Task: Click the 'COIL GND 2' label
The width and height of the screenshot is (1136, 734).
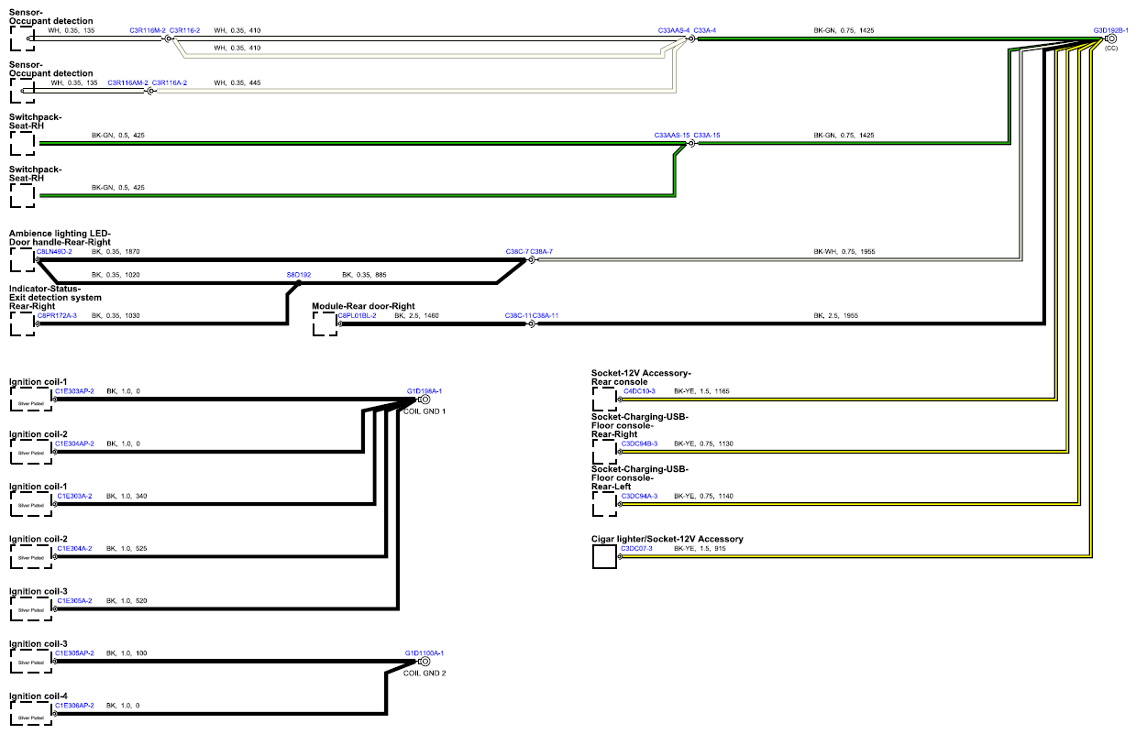Action: click(425, 674)
